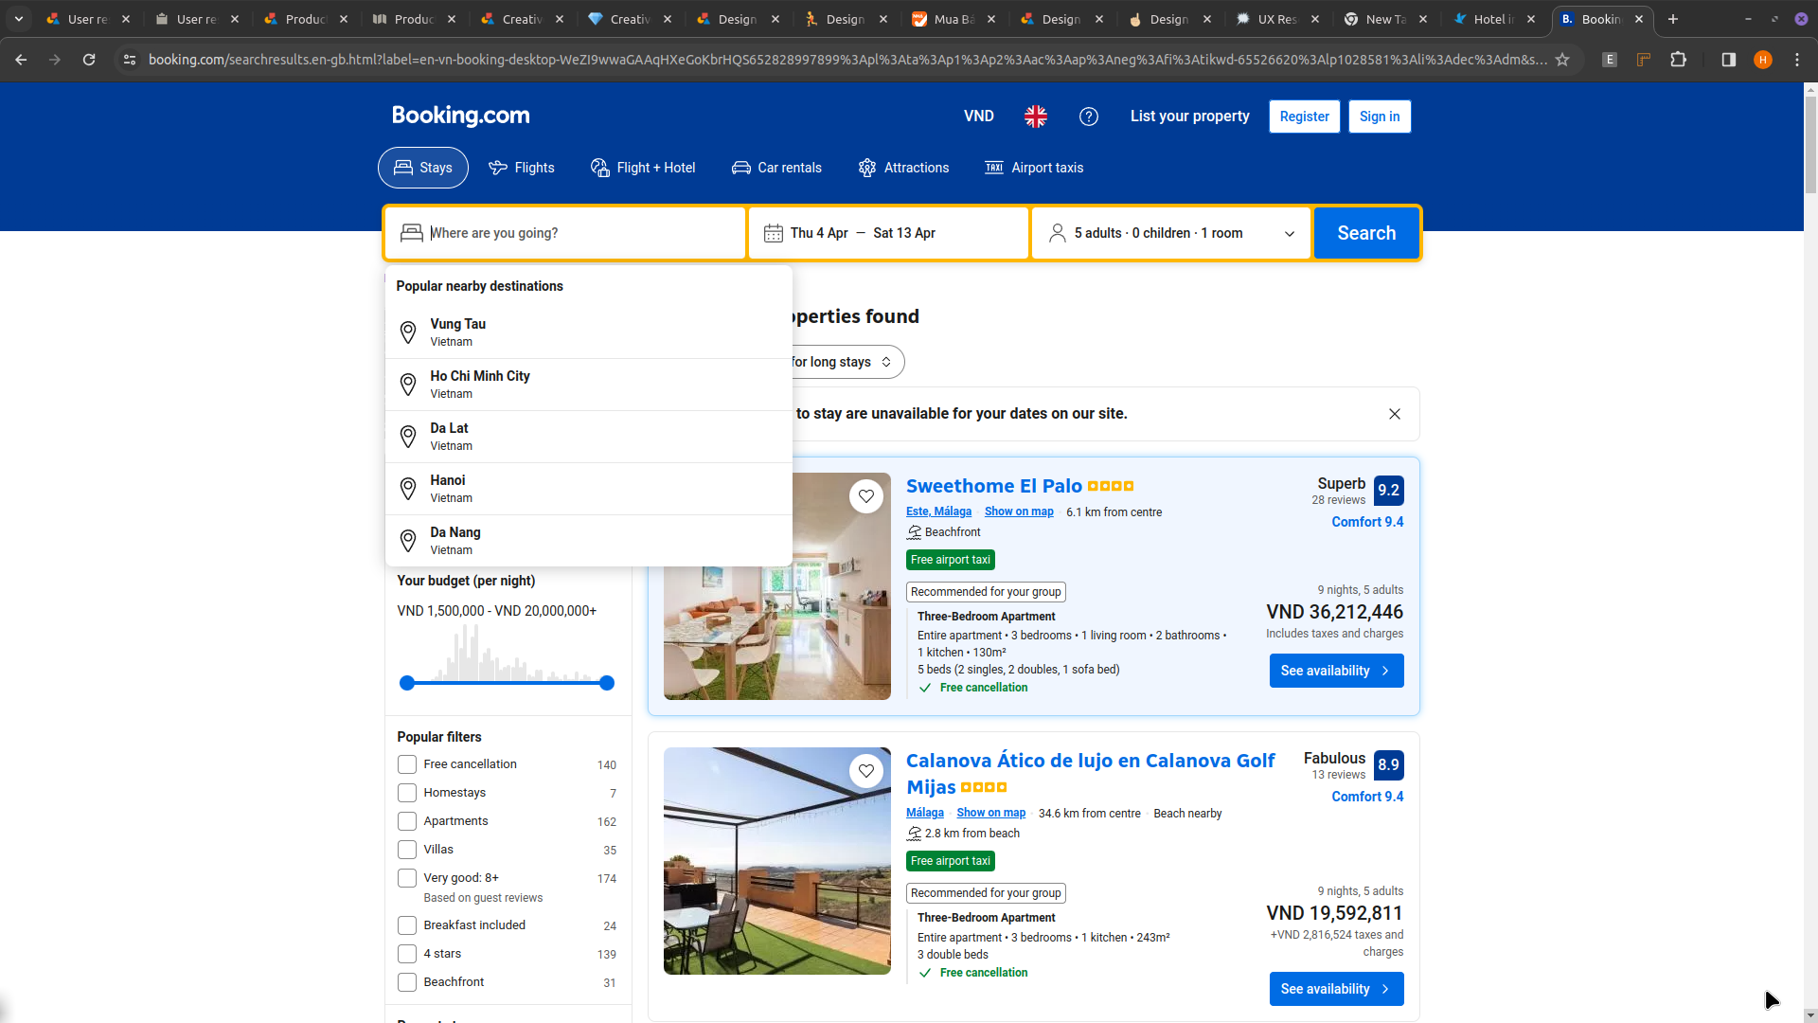The height and width of the screenshot is (1023, 1818).
Task: Click the Vung Tau location pin icon
Action: click(408, 332)
